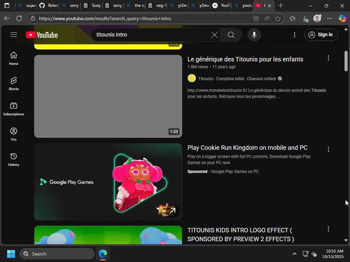
Task: Open options for Le générique des Titounis video
Action: pos(328,58)
